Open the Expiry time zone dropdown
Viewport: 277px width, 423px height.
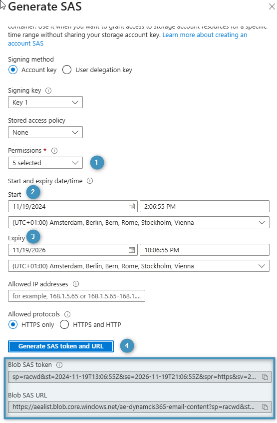click(139, 266)
